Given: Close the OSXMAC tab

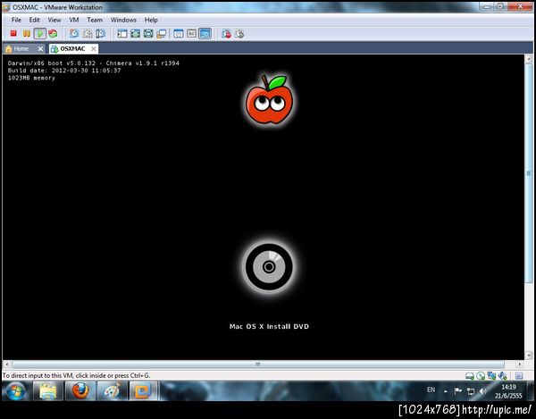Looking at the screenshot, I should [93, 49].
